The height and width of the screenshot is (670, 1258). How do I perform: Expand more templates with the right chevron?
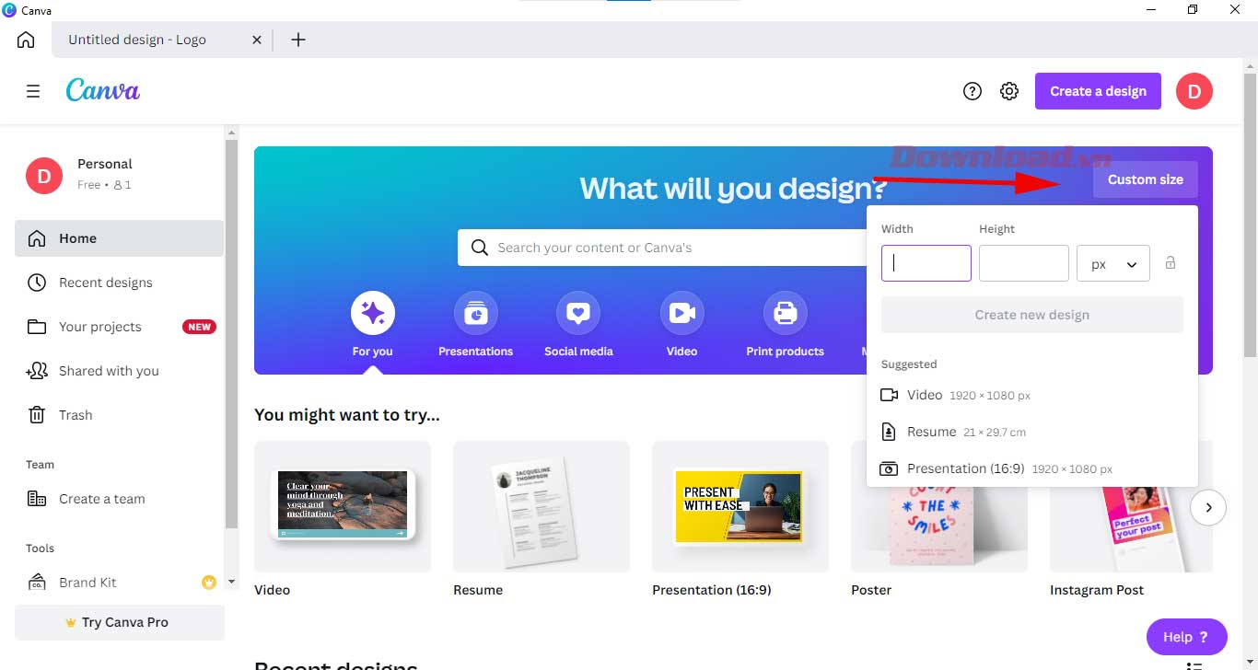coord(1208,507)
